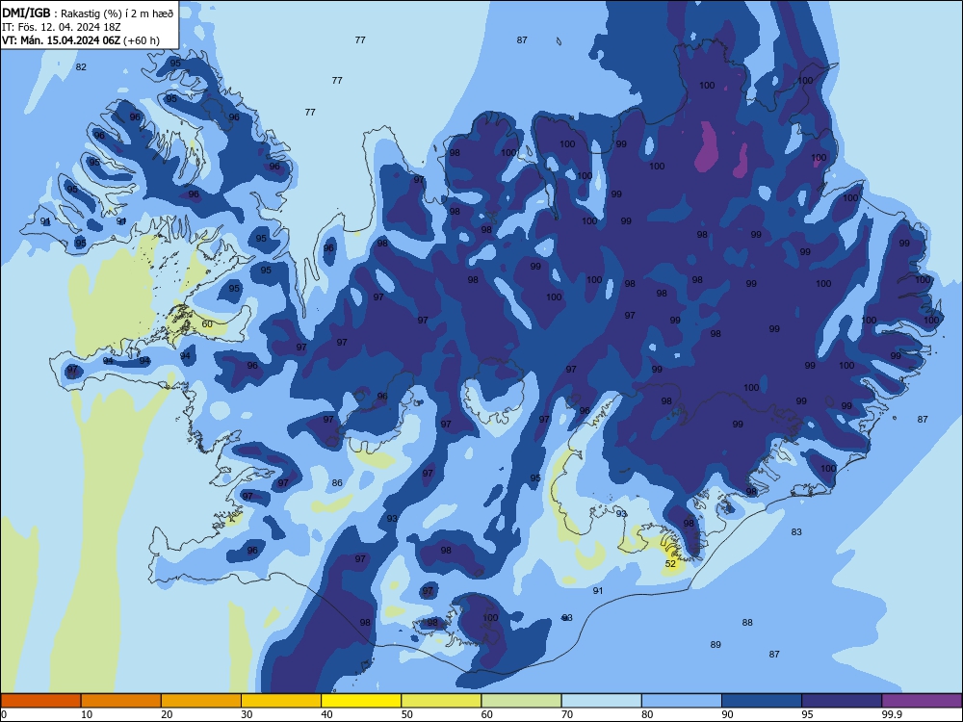963x722 pixels.
Task: Select the 'IT: Fös. 12. 04. 2024 18Z' line
Action: tap(62, 27)
